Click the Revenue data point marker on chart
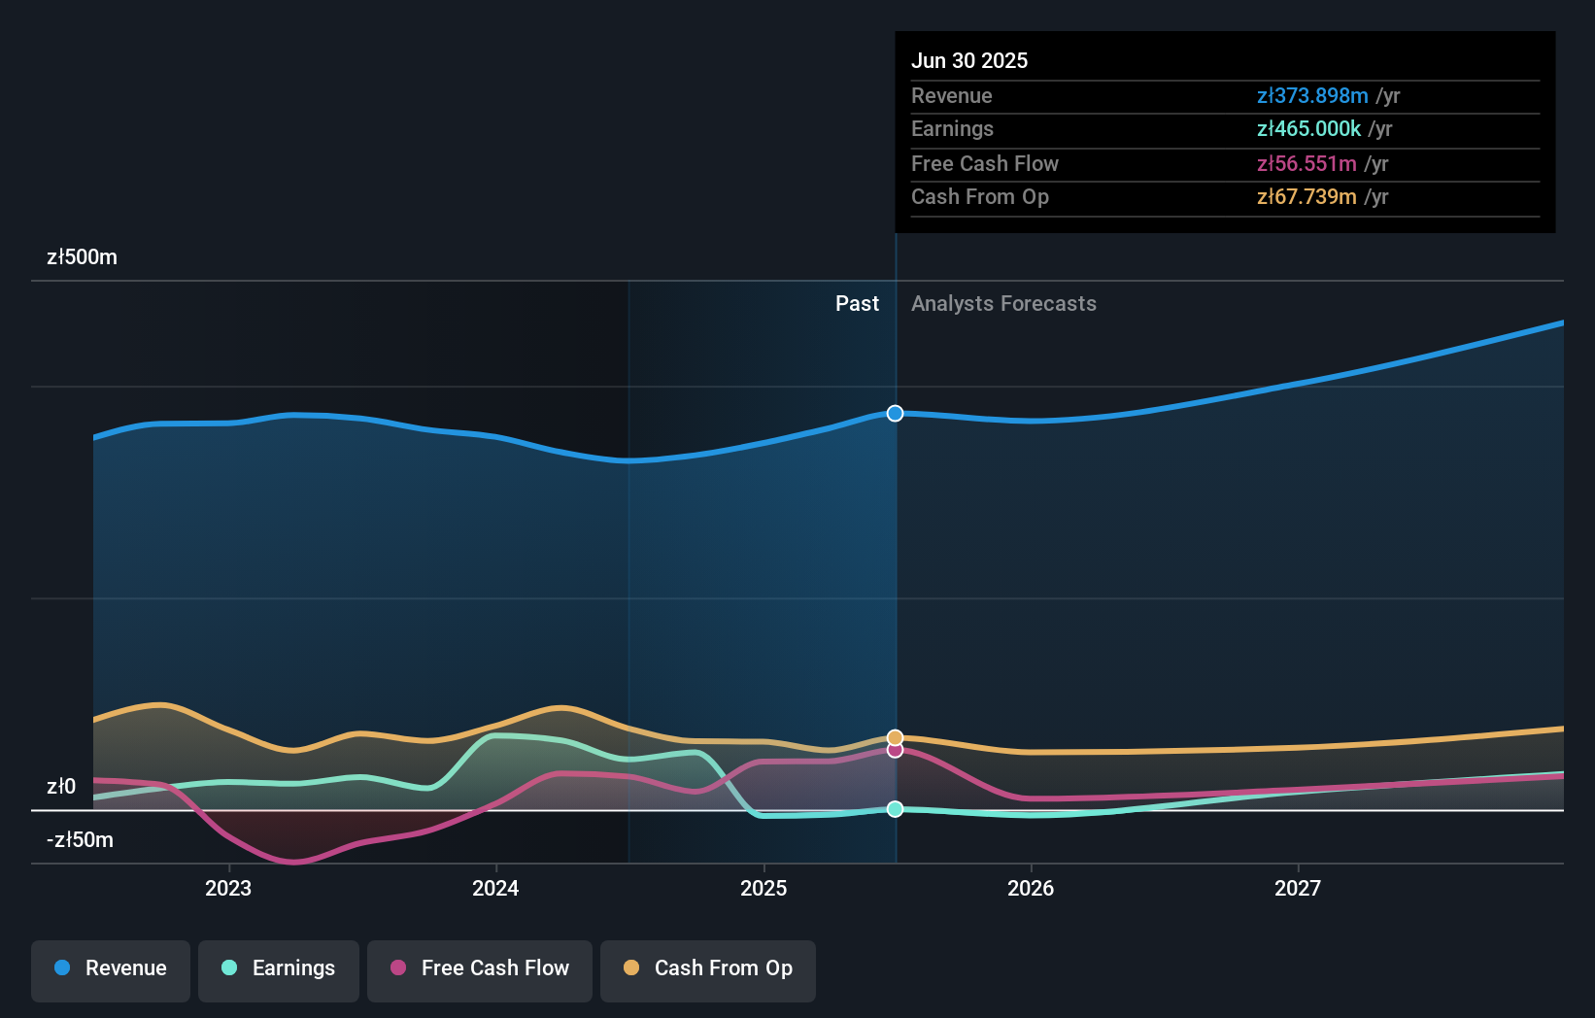1595x1018 pixels. (894, 413)
